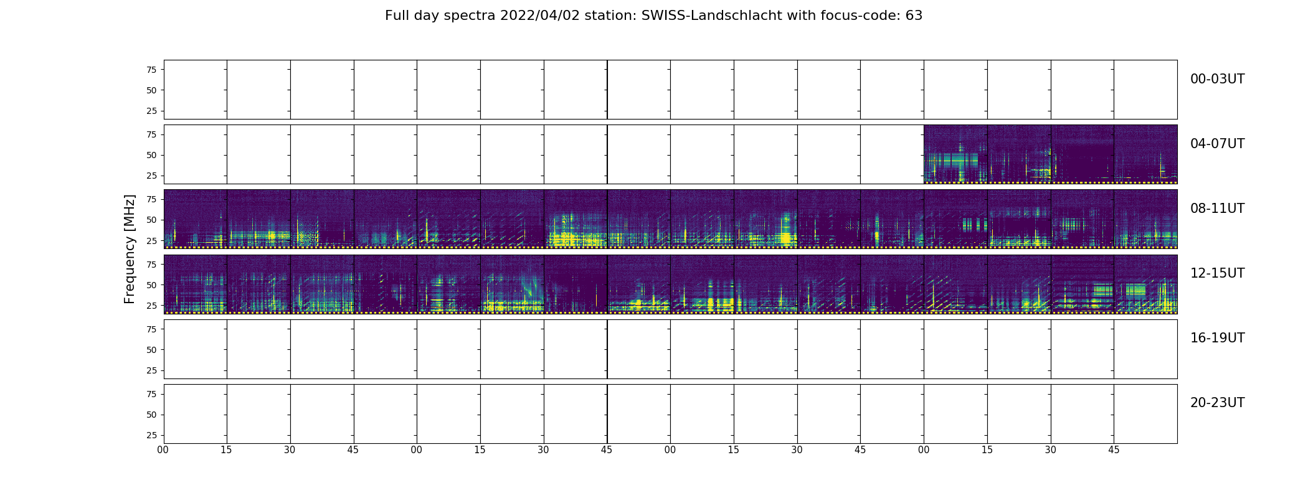This screenshot has width=1308, height=498.
Task: Click the '25' tick of the 00-03UT row
Action: 151,111
